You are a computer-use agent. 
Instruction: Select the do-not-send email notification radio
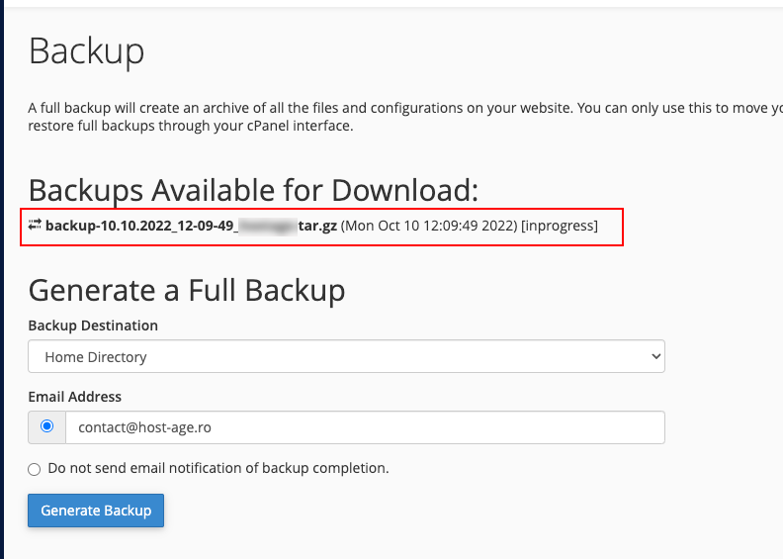pos(35,469)
